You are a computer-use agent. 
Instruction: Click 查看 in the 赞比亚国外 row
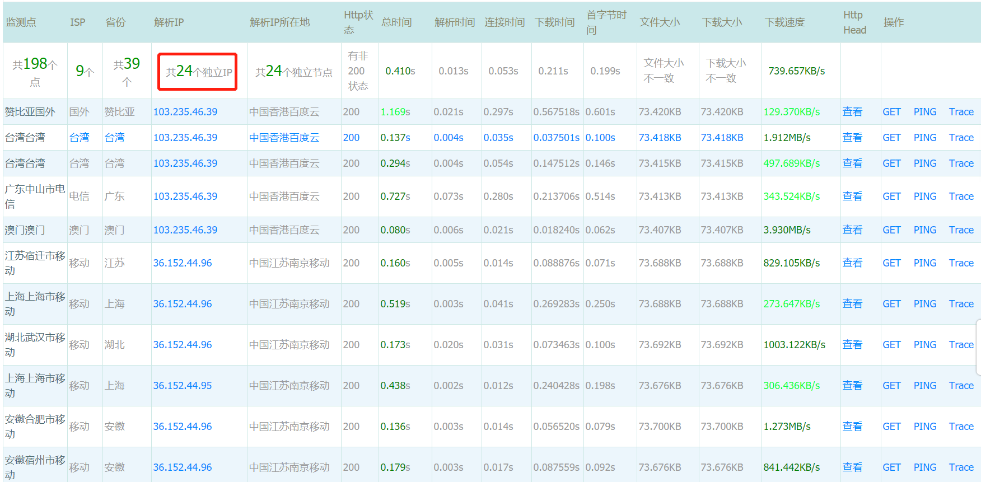coord(852,112)
